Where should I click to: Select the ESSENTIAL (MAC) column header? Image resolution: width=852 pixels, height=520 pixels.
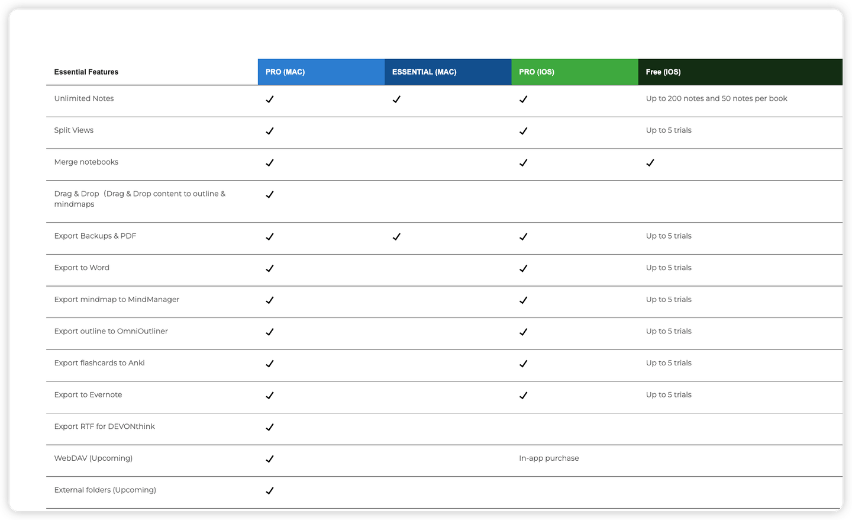pyautogui.click(x=448, y=72)
